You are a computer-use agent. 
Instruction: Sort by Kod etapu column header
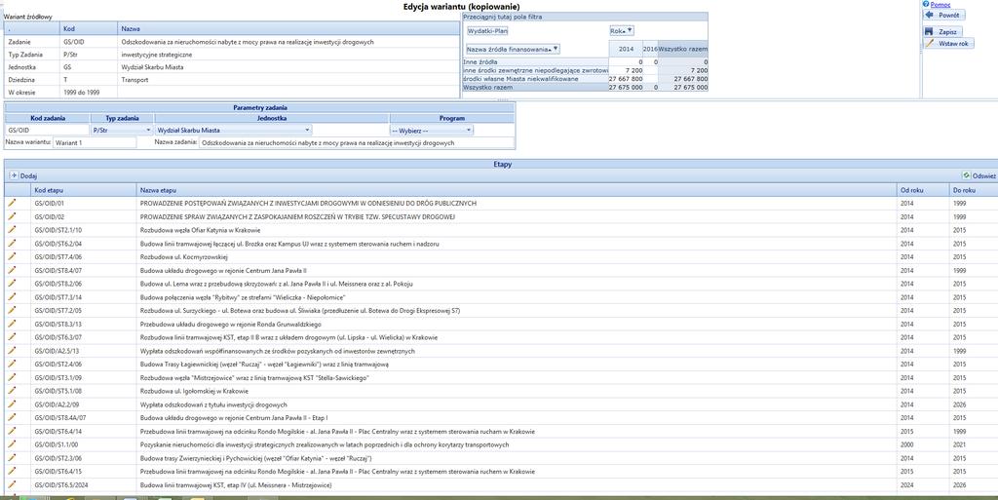point(83,189)
